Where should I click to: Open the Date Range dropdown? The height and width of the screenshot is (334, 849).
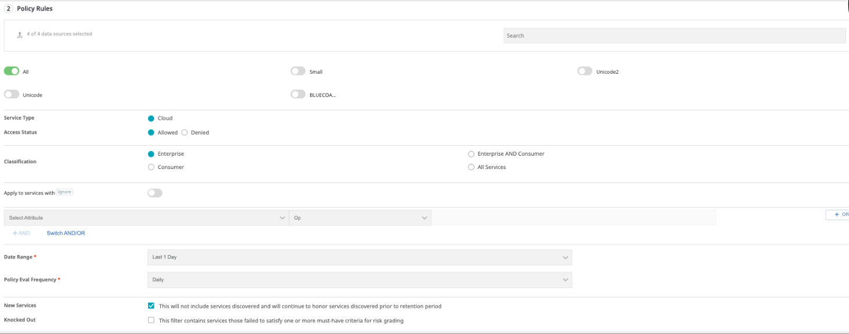pos(359,257)
